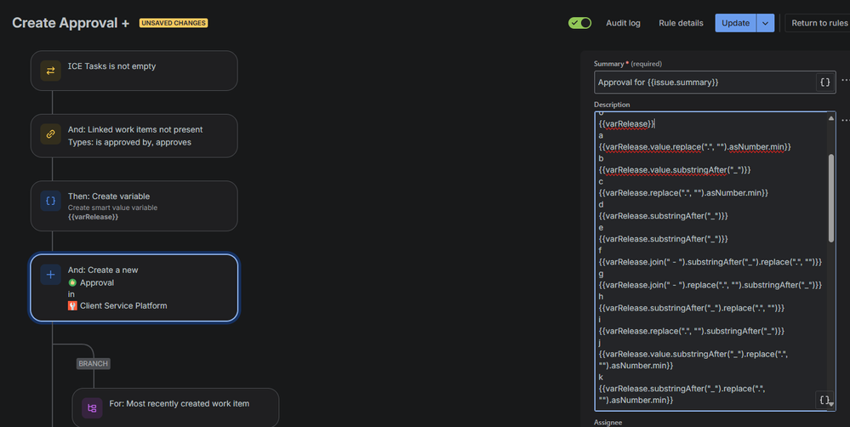Click the linked work items link icon
The width and height of the screenshot is (850, 427).
click(x=51, y=135)
